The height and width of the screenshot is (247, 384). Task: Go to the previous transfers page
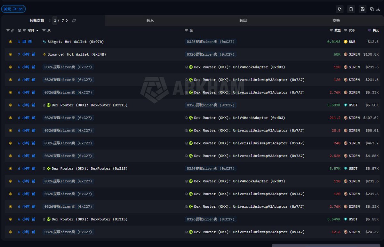click(50, 20)
